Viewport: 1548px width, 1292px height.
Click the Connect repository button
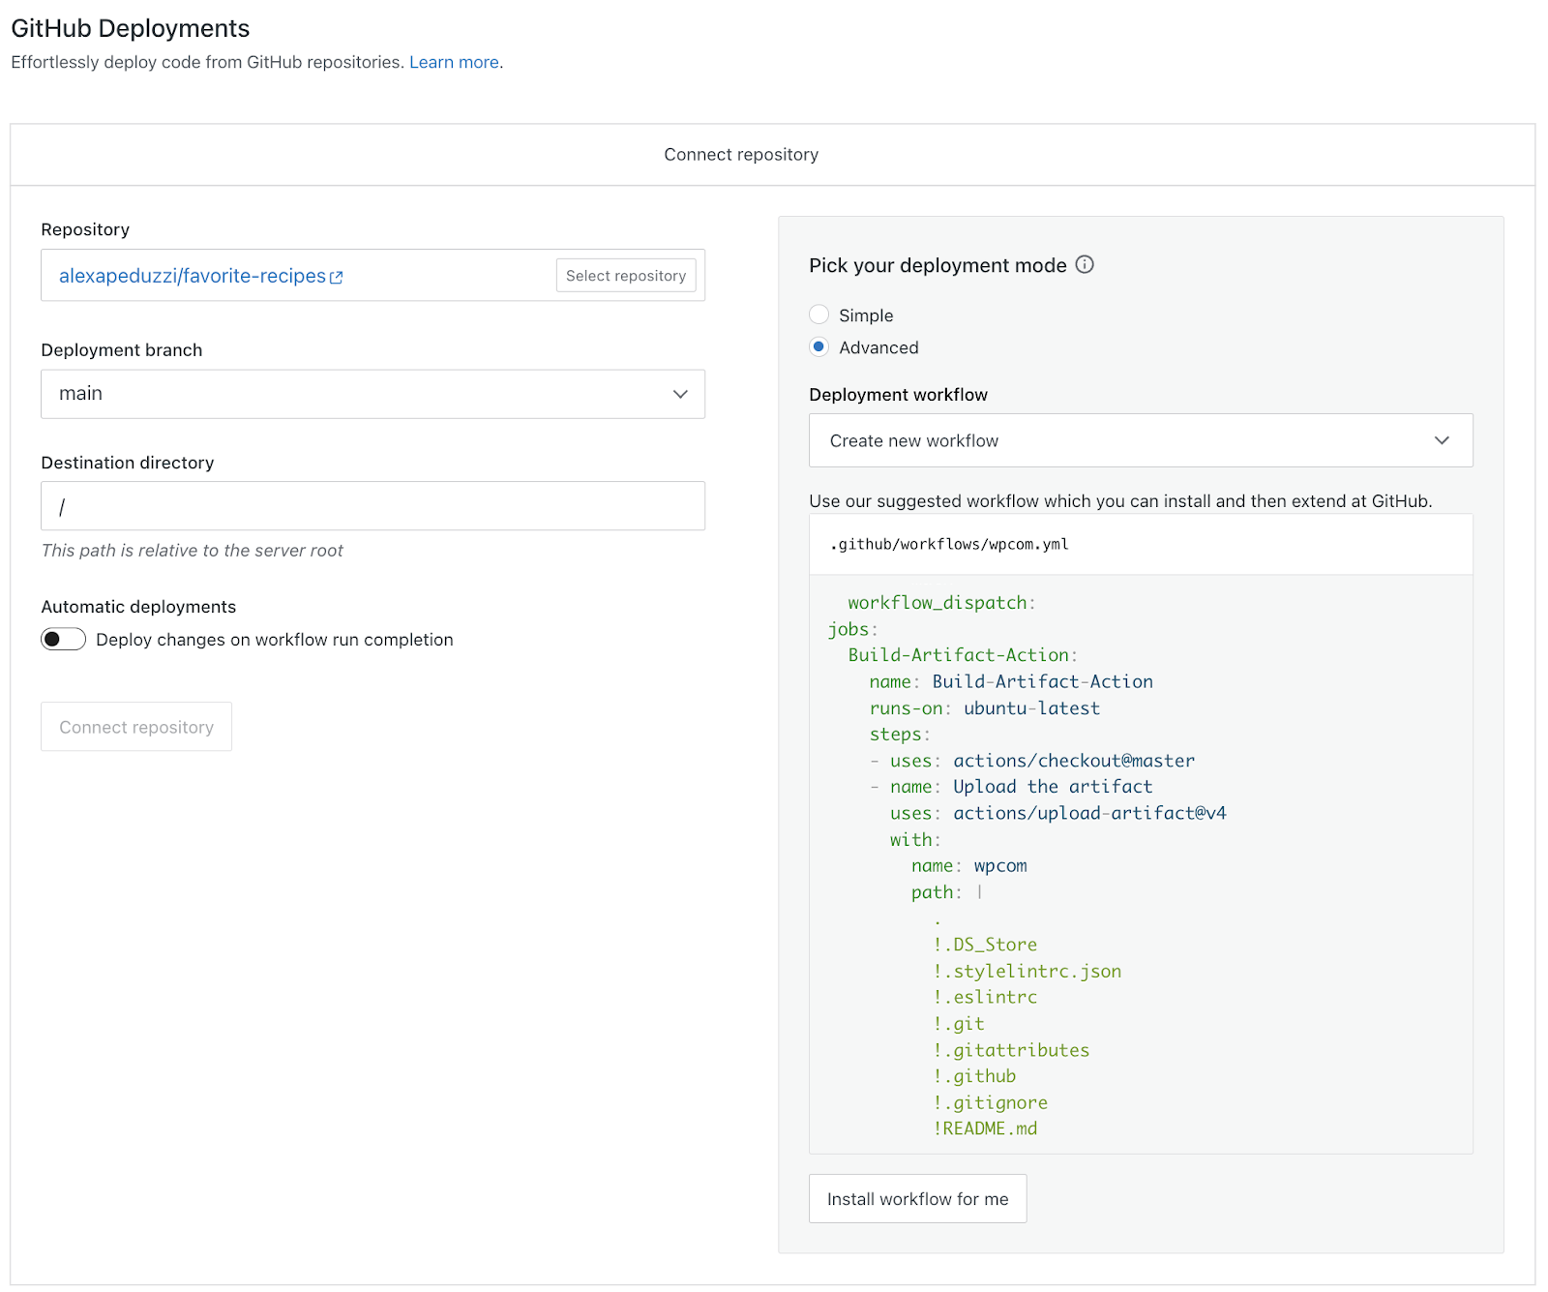pyautogui.click(x=136, y=727)
